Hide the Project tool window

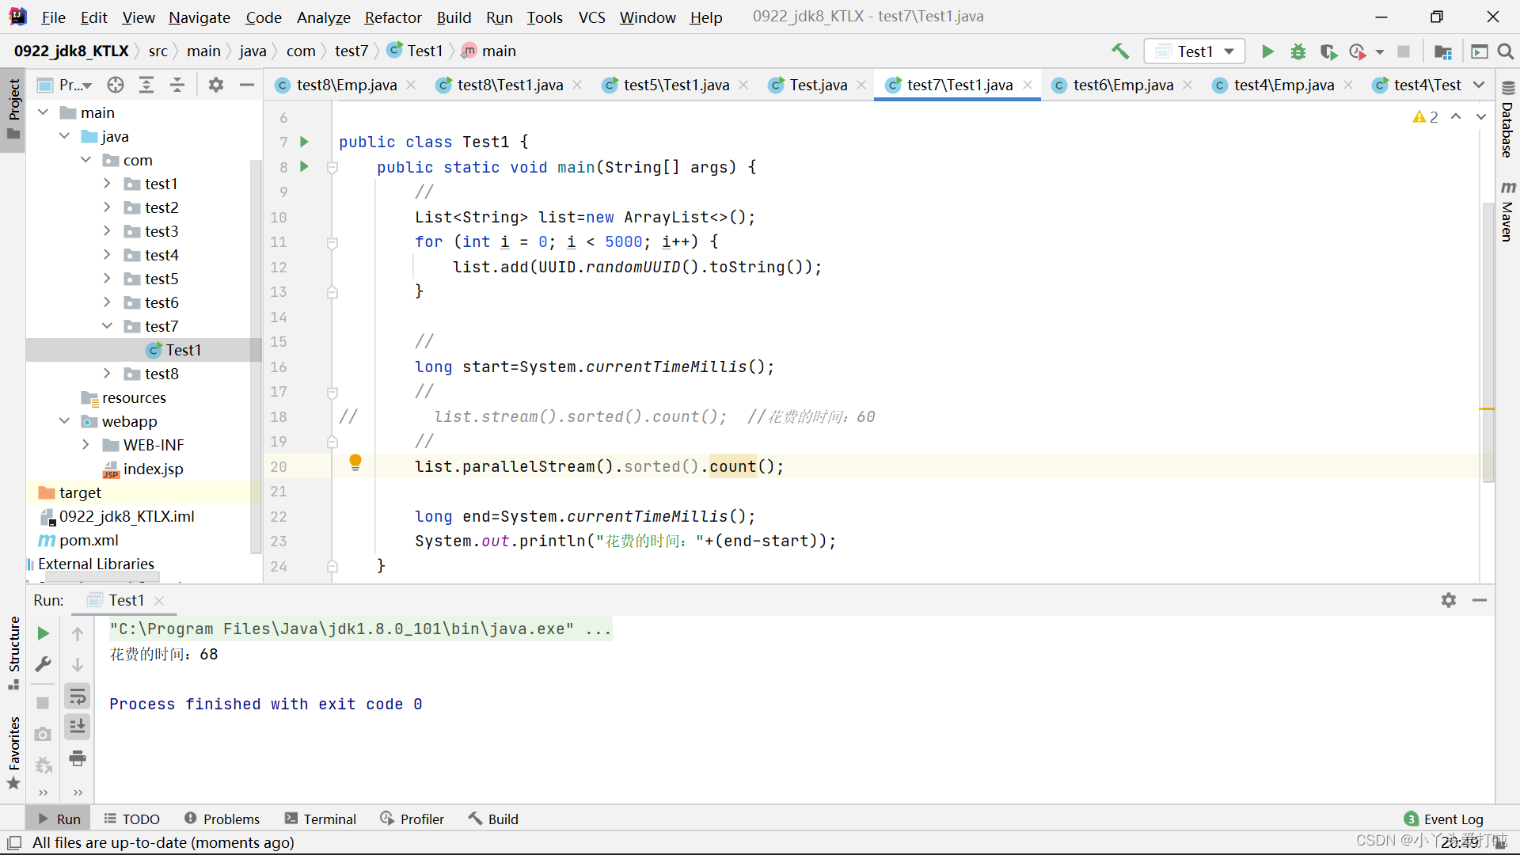coord(247,85)
